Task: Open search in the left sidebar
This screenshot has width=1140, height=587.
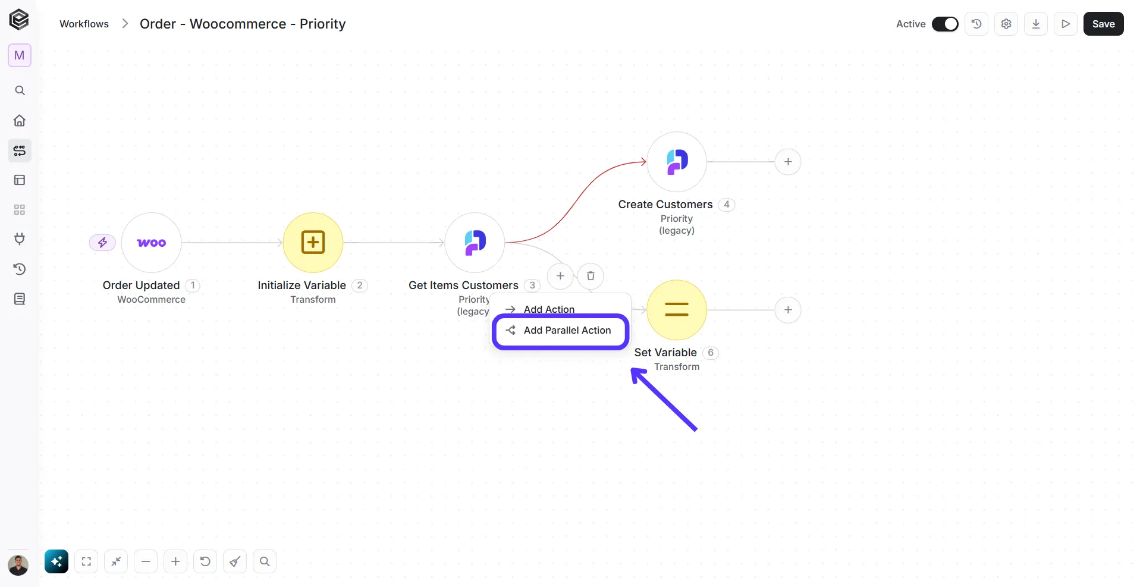Action: click(x=20, y=90)
